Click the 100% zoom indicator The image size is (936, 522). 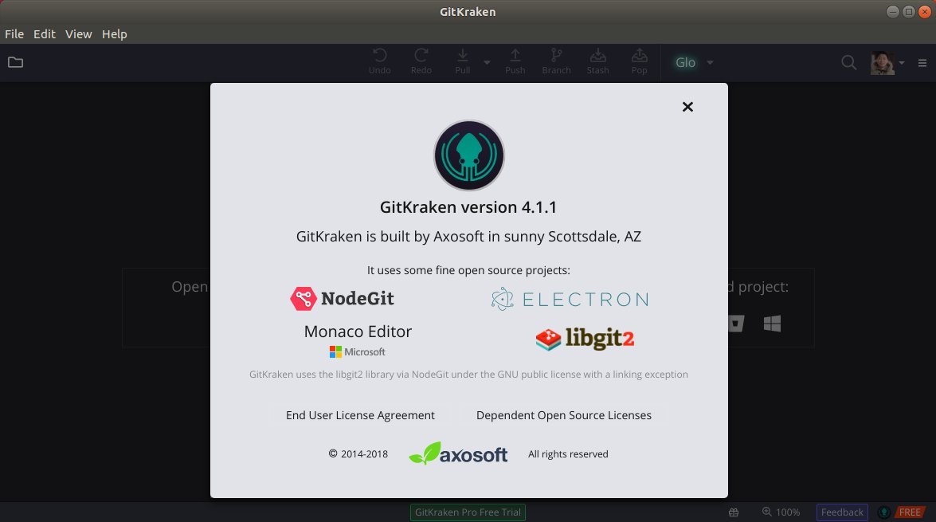coord(781,512)
